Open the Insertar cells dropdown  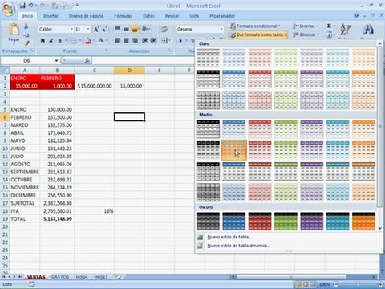click(x=306, y=26)
